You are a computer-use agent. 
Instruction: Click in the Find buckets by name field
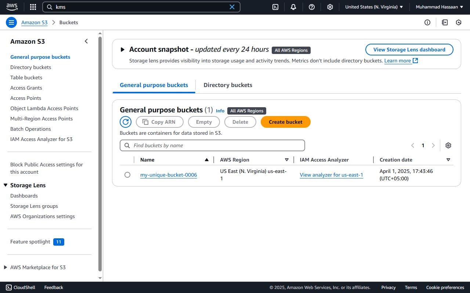click(x=212, y=145)
